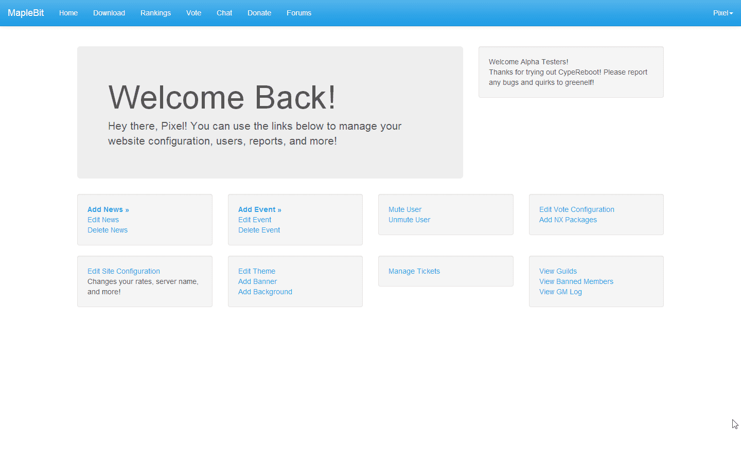This screenshot has width=741, height=463.
Task: Click Delete News link
Action: pos(108,230)
